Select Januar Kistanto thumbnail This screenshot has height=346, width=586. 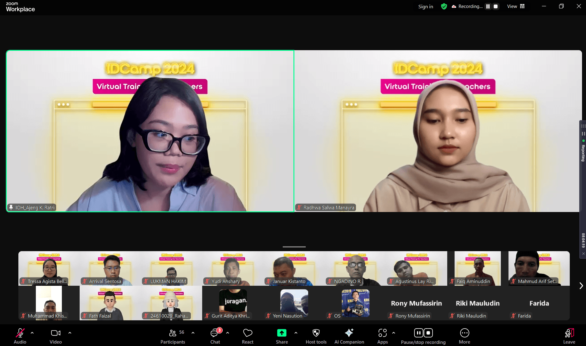[294, 268]
